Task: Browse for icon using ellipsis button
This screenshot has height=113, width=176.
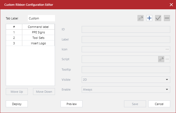Action: [x=167, y=49]
